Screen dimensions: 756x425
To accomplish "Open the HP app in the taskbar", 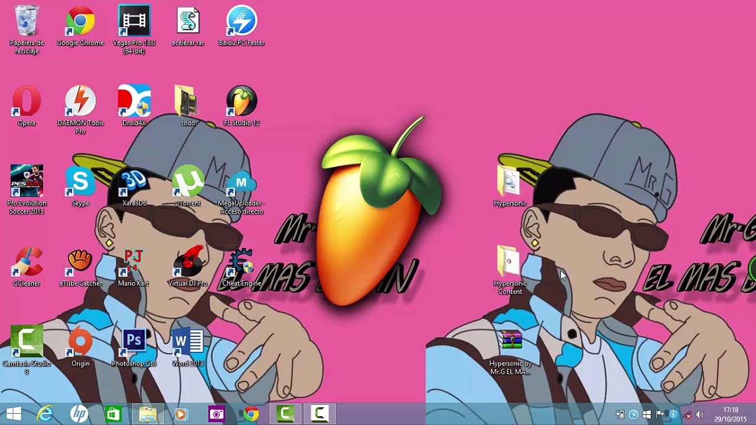I will (79, 414).
